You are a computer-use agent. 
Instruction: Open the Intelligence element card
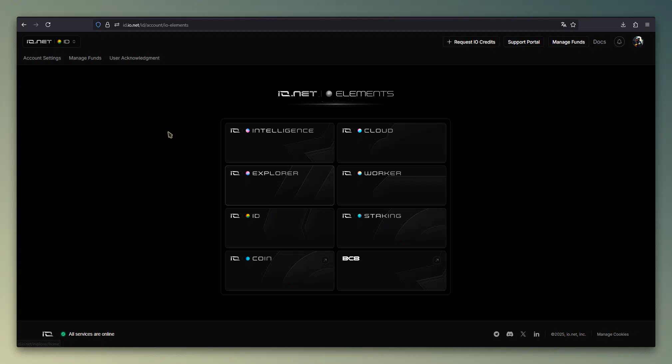coord(280,143)
